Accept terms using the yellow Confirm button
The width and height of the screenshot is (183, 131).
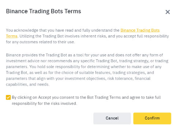click(152, 118)
